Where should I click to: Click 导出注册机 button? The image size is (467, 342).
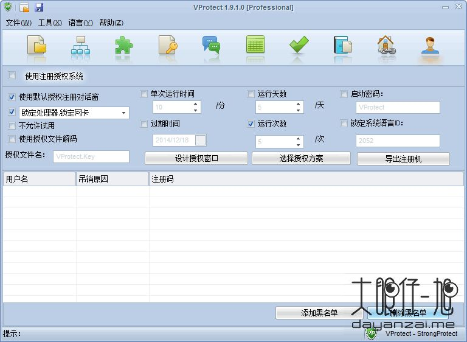(403, 159)
